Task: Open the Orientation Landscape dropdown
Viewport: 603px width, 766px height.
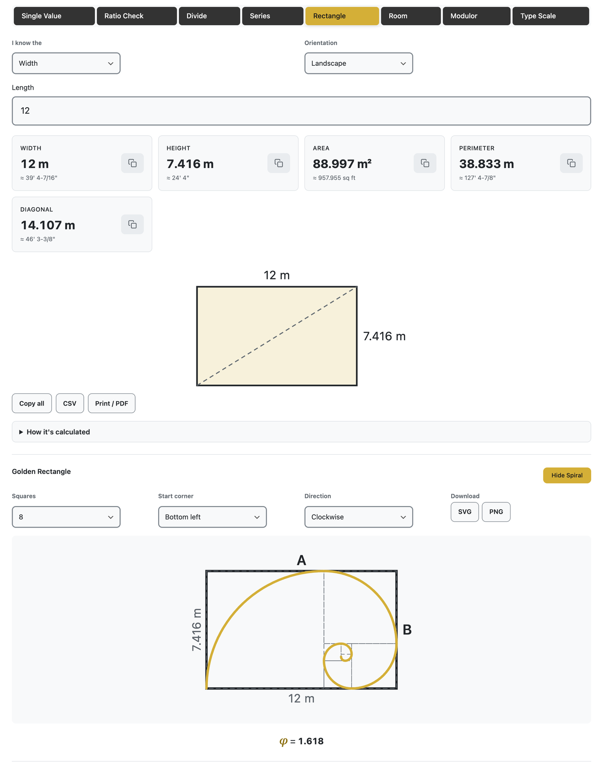Action: pos(359,64)
